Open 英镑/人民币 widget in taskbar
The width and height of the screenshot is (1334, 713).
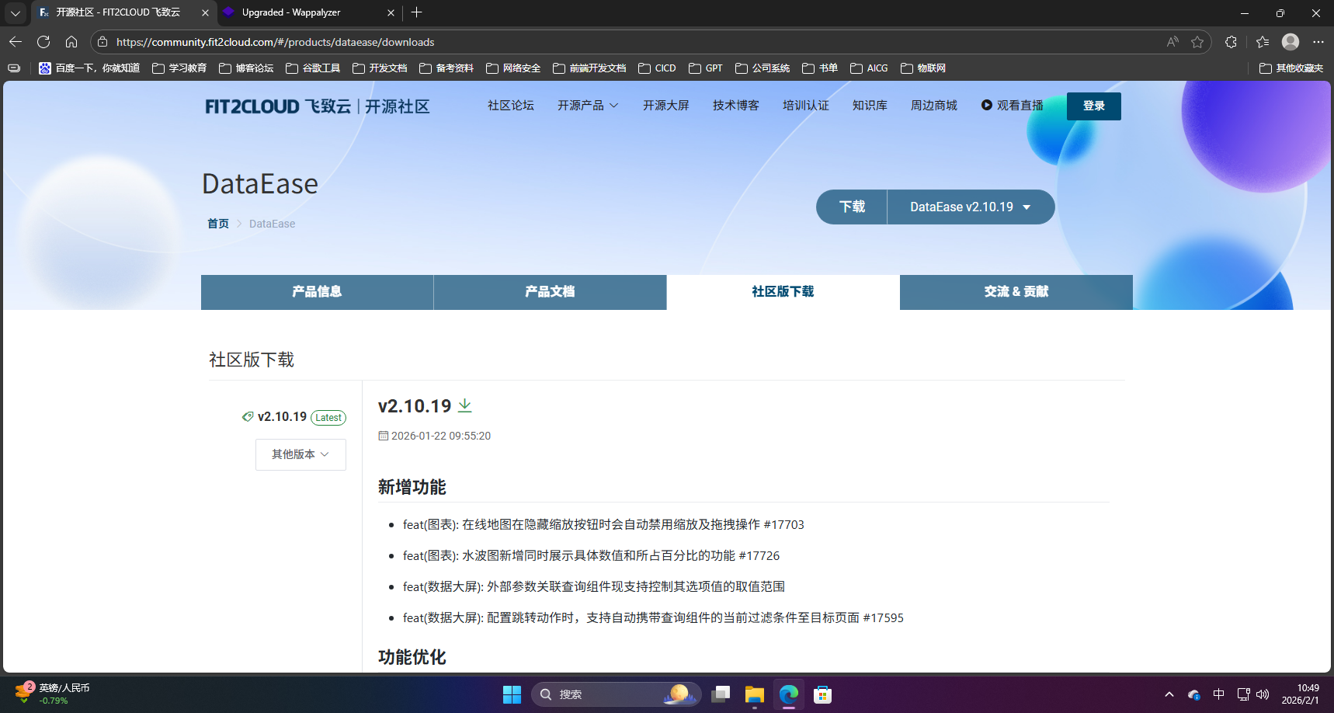53,694
